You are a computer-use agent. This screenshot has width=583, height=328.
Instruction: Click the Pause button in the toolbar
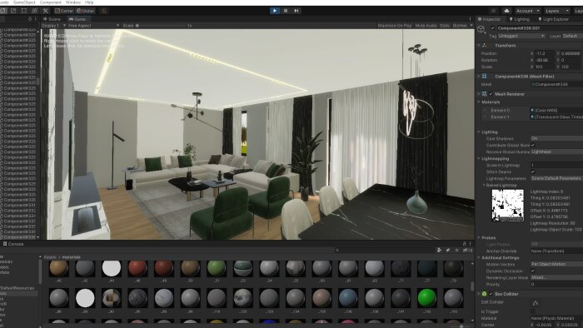pos(286,11)
